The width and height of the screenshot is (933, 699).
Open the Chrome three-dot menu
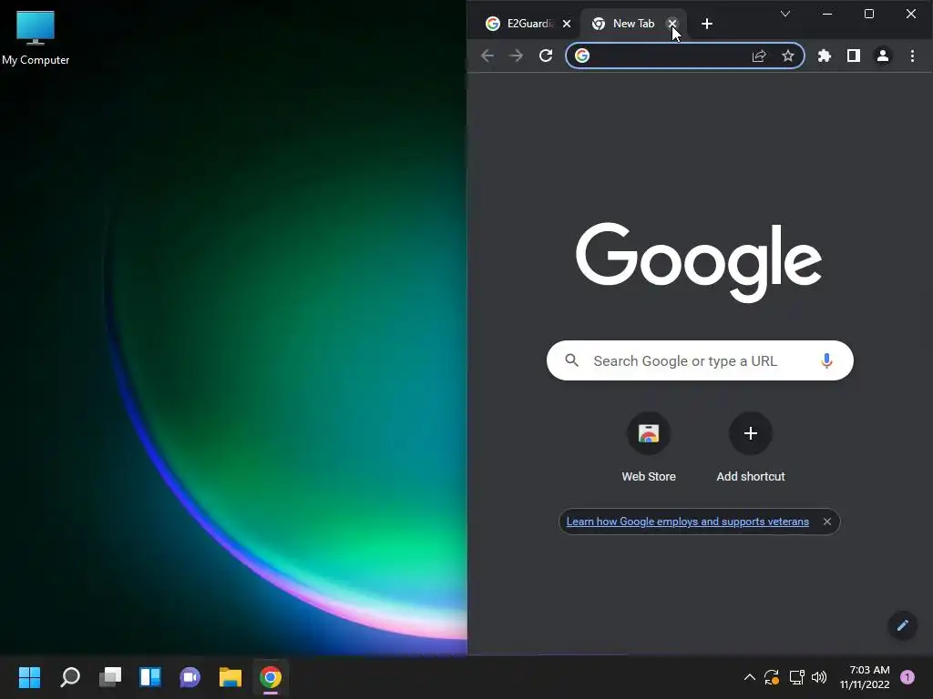912,56
